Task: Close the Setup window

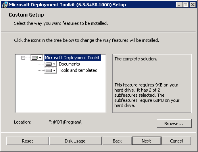Action: (x=193, y=5)
